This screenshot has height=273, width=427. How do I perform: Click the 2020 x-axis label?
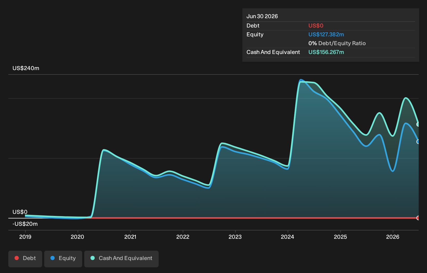click(77, 237)
